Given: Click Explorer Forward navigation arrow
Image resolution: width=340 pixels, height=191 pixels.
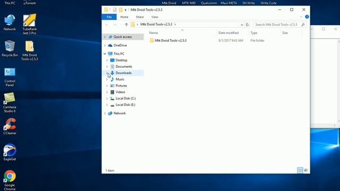Looking at the screenshot, I should coord(115,25).
